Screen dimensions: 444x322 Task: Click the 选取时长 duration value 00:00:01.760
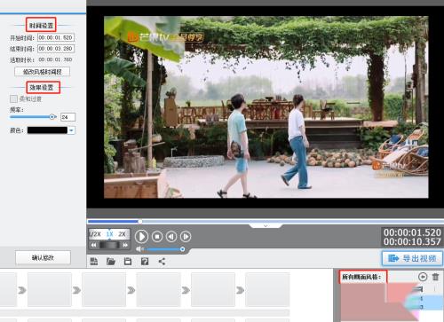tap(55, 59)
